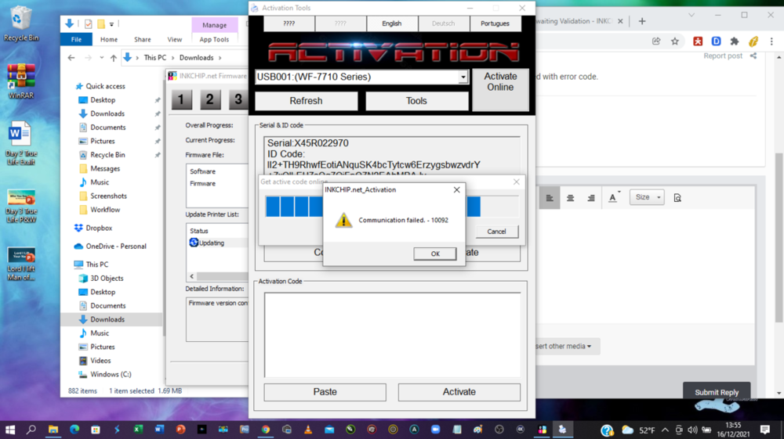This screenshot has width=784, height=439.
Task: Open Desktop under Quick access
Action: pyautogui.click(x=103, y=100)
